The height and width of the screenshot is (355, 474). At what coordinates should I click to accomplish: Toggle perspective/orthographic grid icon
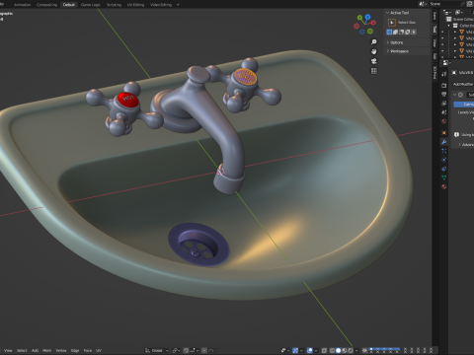click(374, 71)
